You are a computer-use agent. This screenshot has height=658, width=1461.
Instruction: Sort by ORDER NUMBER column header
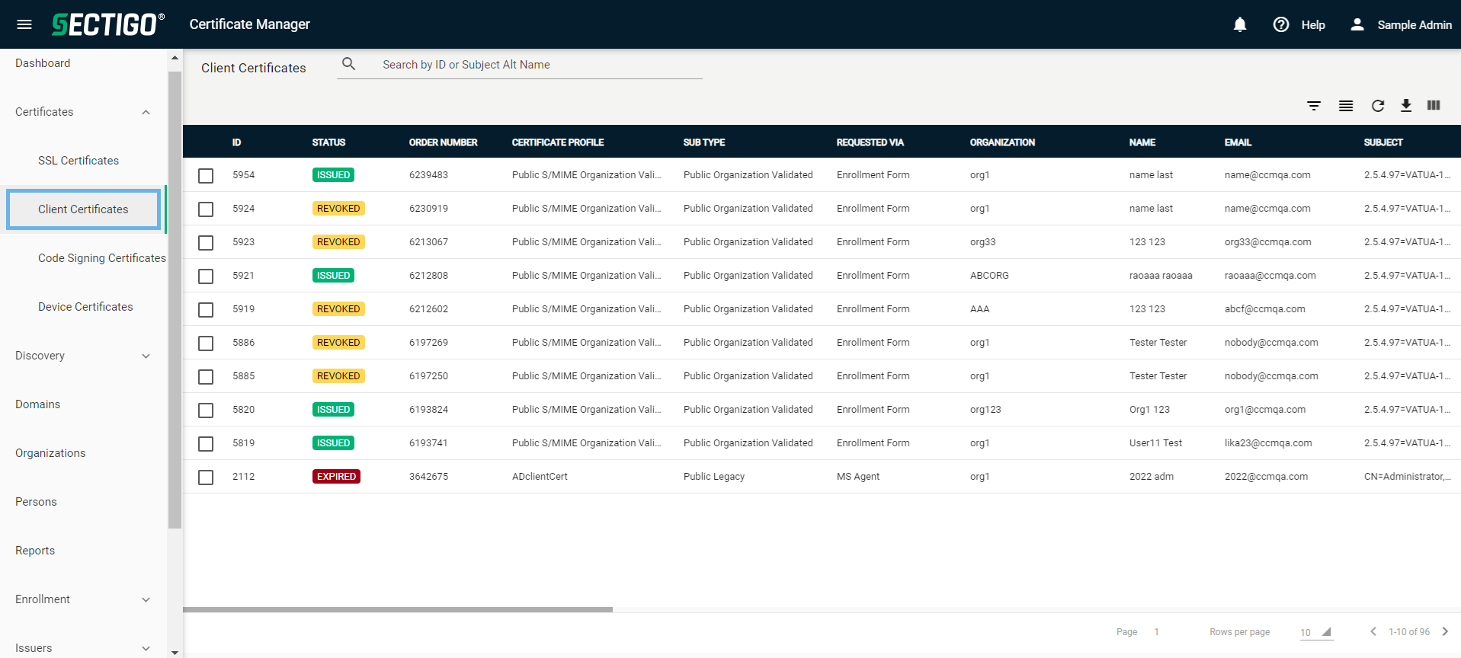(x=443, y=142)
